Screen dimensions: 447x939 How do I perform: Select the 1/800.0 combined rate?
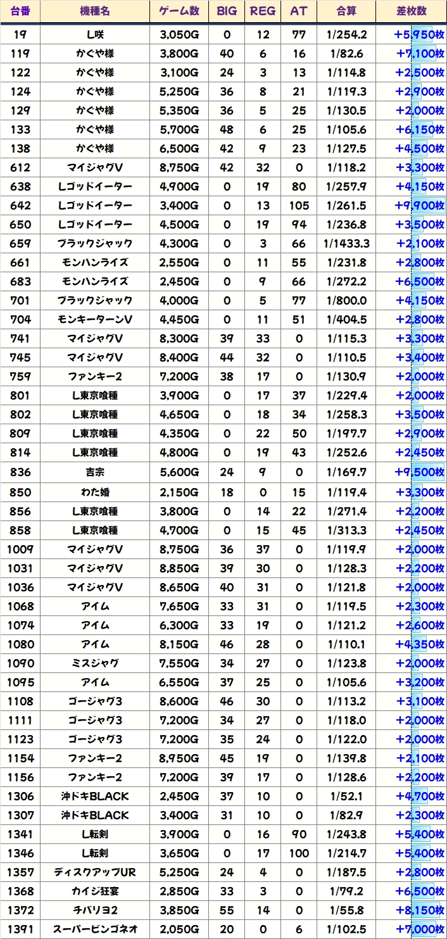click(346, 301)
